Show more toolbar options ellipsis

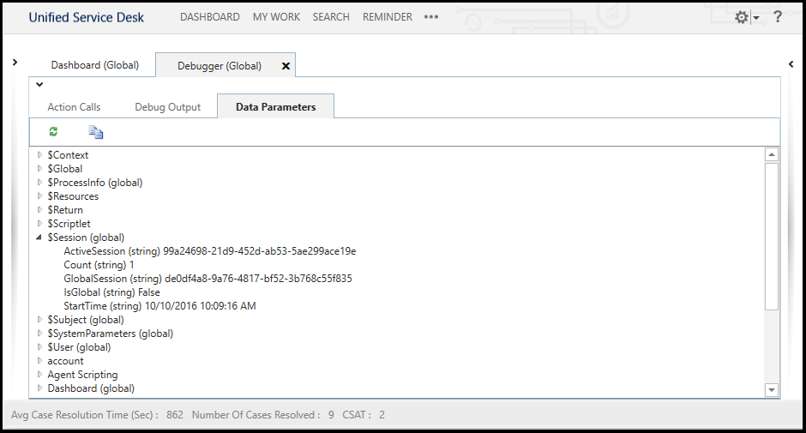click(431, 17)
